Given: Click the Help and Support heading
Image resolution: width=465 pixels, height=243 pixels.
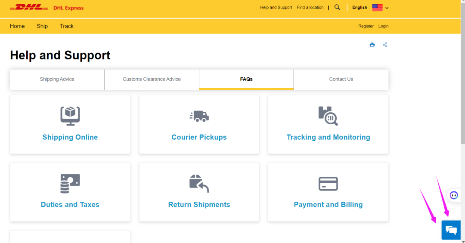Looking at the screenshot, I should pos(60,55).
